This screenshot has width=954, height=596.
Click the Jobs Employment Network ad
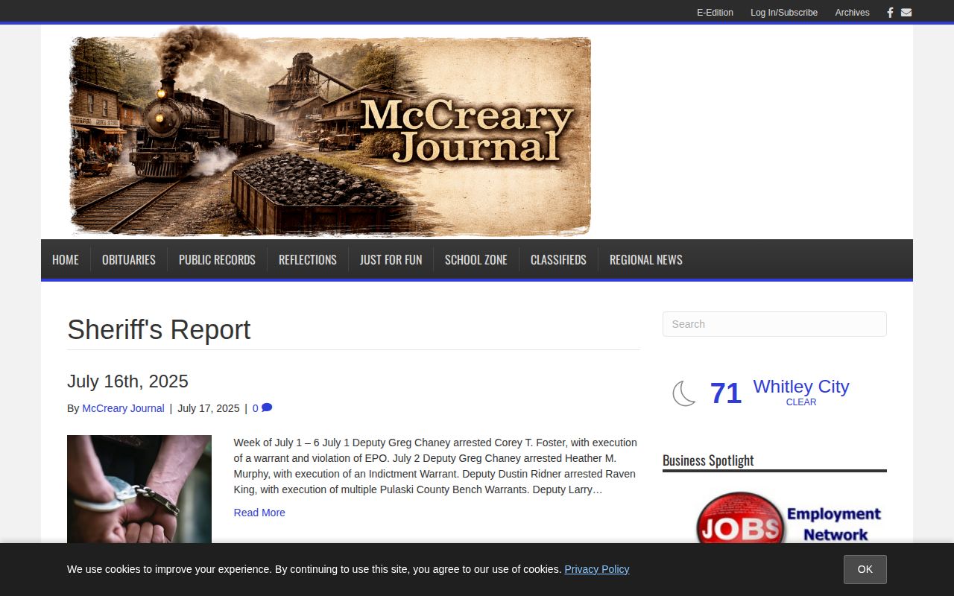788,518
